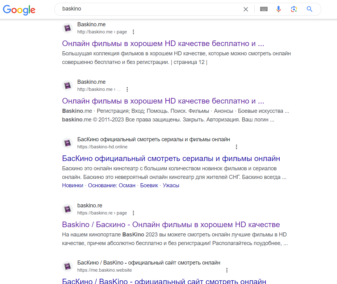Click the blue magnifier search button
The width and height of the screenshot is (337, 284).
310,9
